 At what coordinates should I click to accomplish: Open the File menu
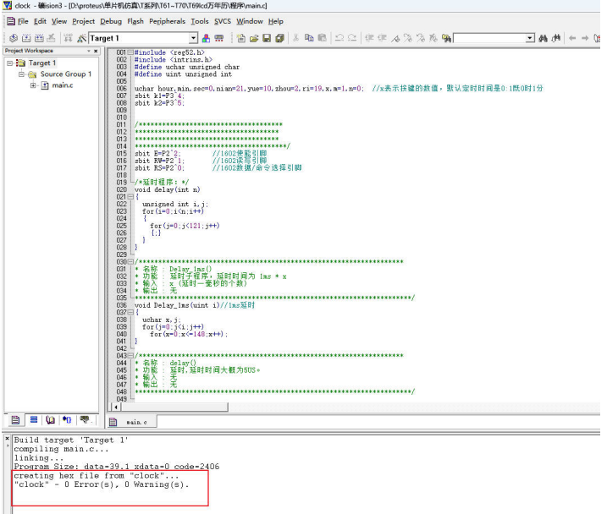click(x=23, y=21)
